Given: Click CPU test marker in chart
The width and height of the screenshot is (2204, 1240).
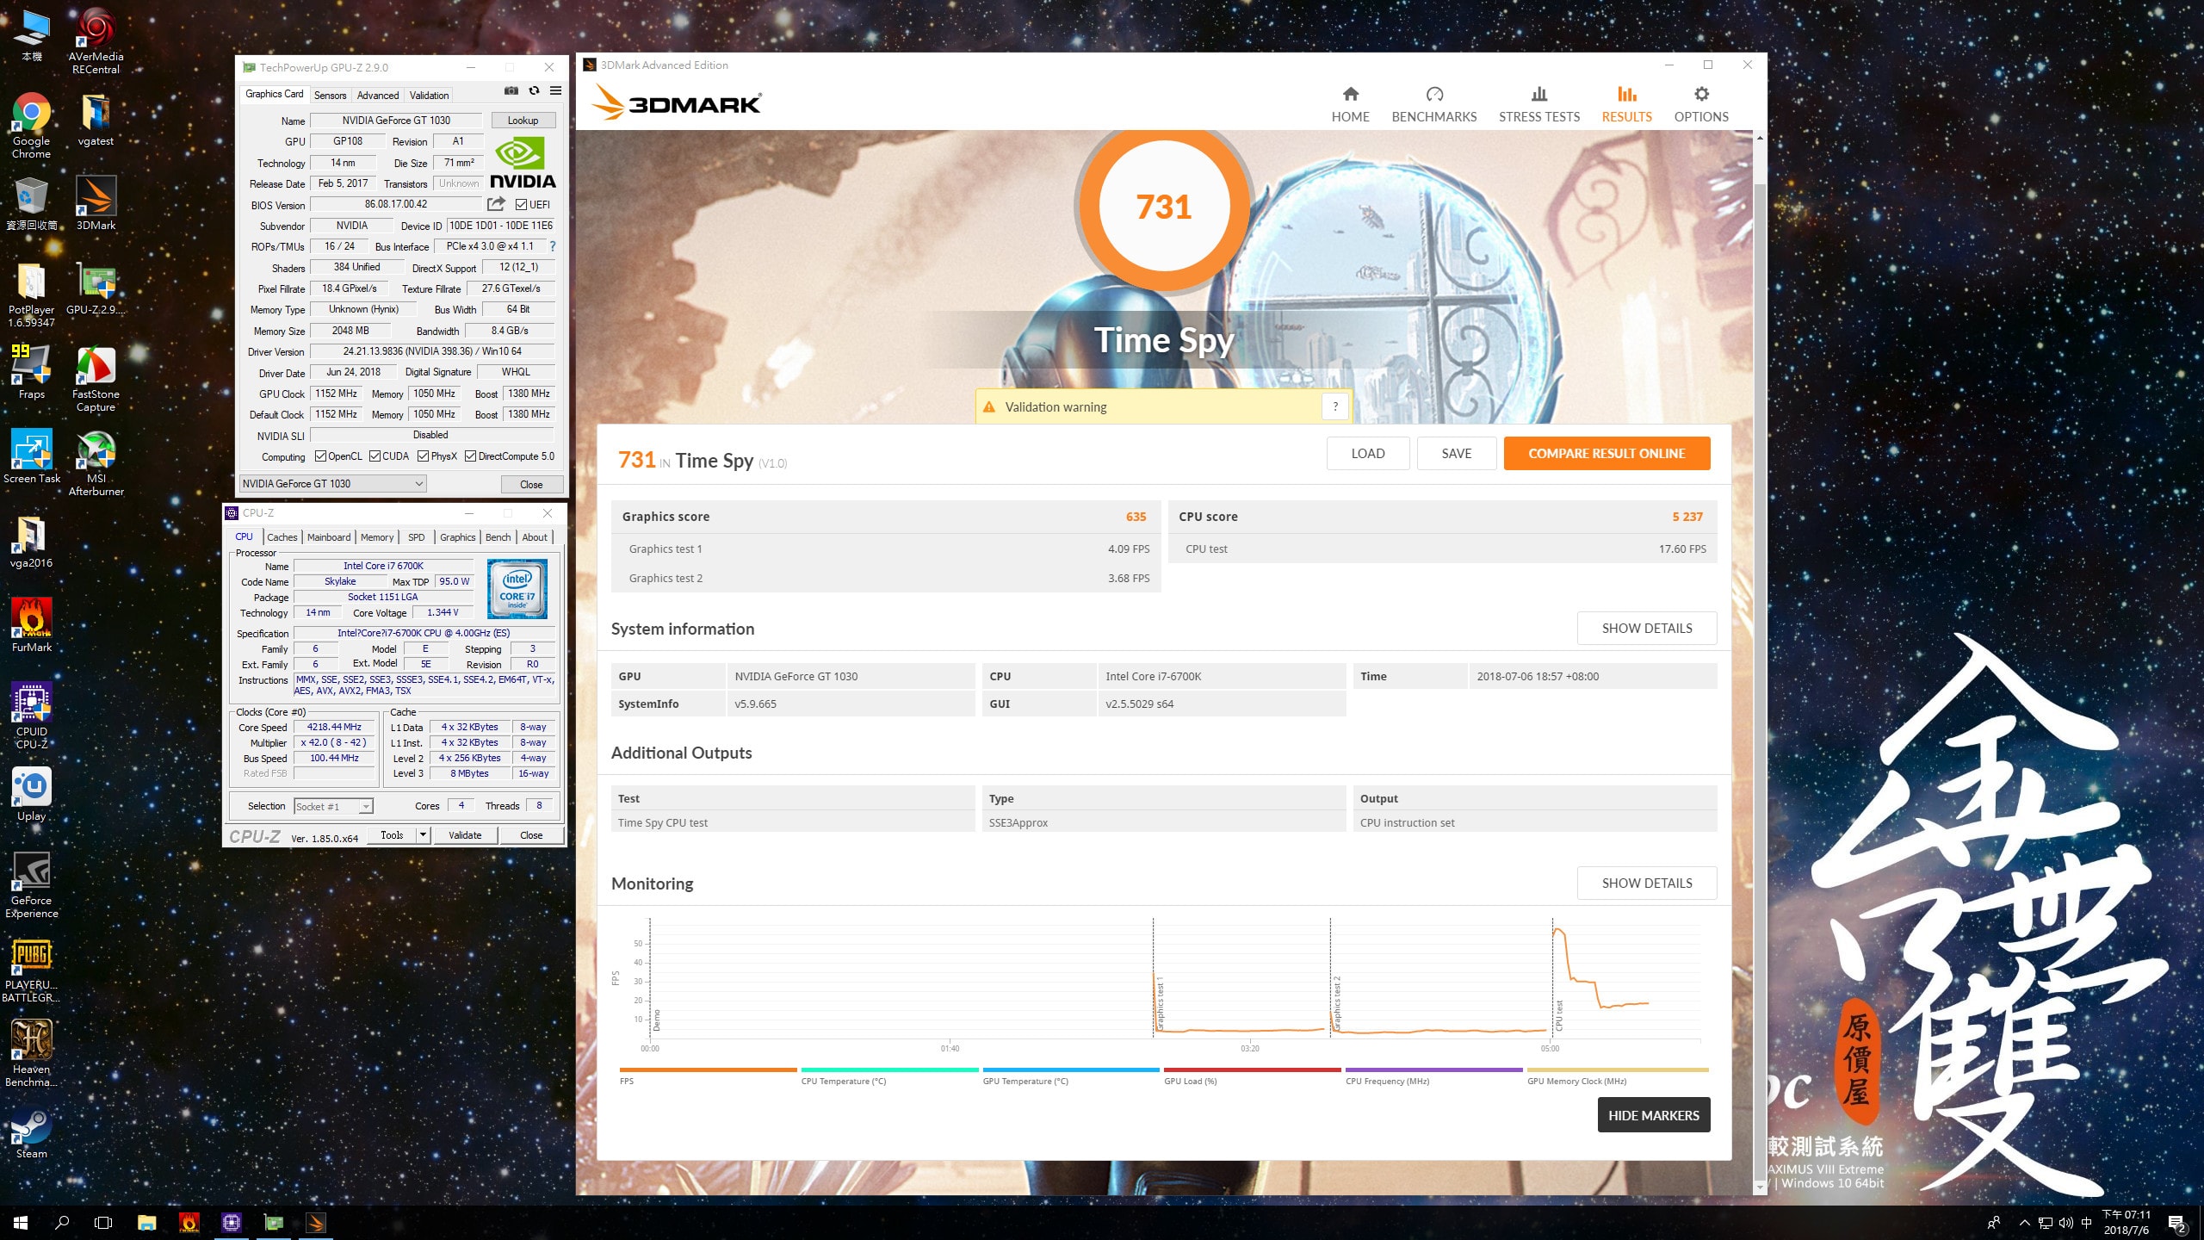Looking at the screenshot, I should (x=1558, y=1016).
